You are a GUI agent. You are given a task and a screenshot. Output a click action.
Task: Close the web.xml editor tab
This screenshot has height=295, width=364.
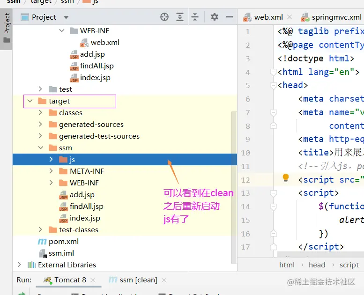[289, 17]
